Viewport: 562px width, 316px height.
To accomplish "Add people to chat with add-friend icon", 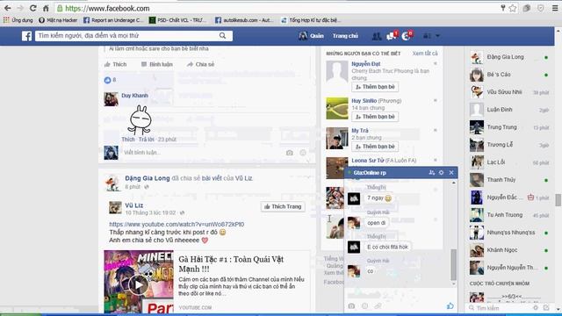I will [431, 173].
